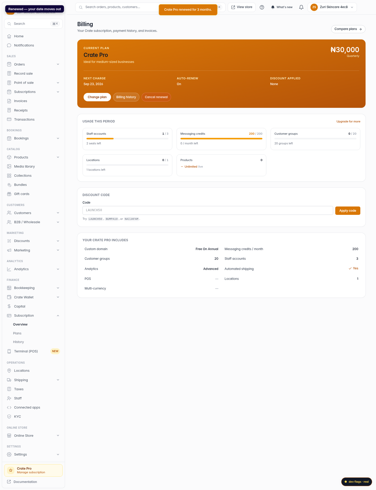Open What's new
376x490 pixels.
(281, 7)
